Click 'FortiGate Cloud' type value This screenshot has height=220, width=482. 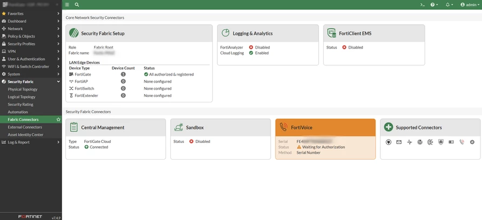97,141
